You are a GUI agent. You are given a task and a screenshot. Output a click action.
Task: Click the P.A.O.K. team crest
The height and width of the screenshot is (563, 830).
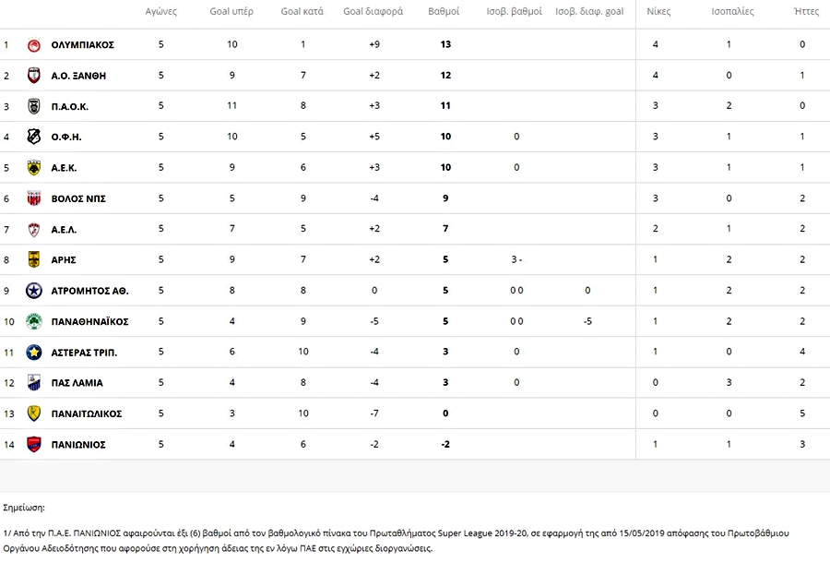pyautogui.click(x=34, y=106)
